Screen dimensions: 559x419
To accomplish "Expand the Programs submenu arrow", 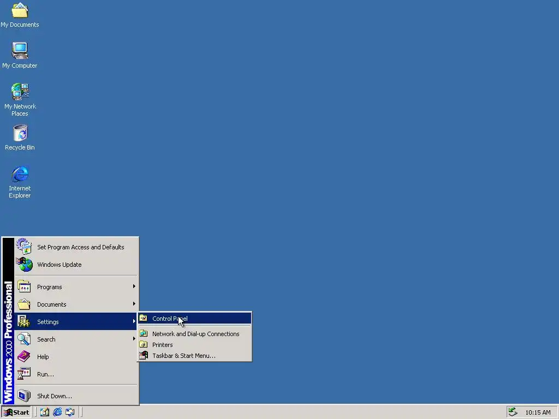I will 134,286.
